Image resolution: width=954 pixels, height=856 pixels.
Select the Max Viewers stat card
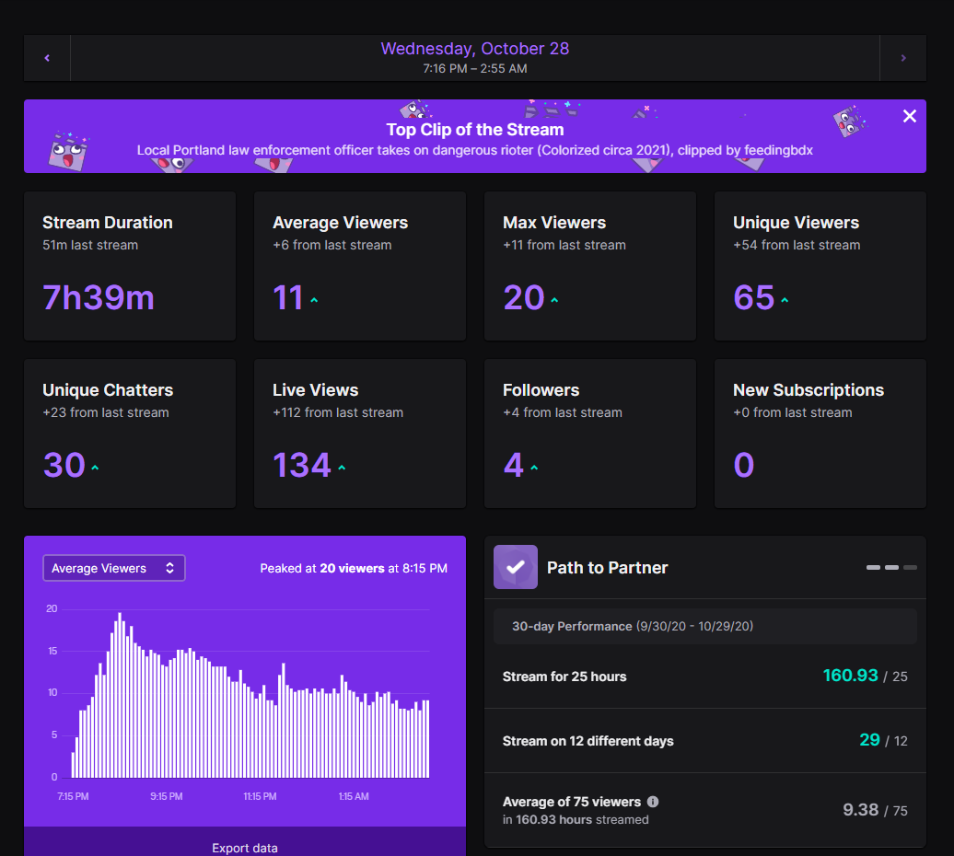[589, 266]
